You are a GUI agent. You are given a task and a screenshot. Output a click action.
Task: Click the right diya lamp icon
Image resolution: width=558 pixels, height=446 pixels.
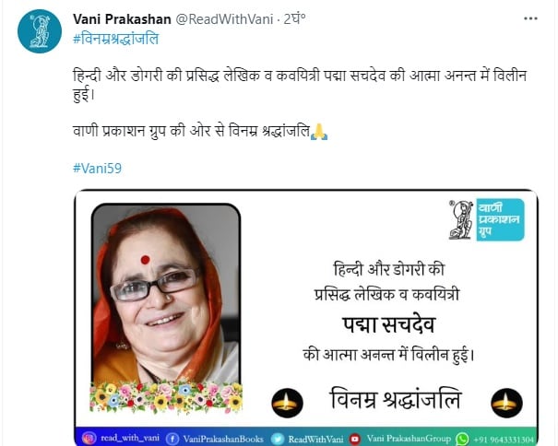[x=506, y=403]
